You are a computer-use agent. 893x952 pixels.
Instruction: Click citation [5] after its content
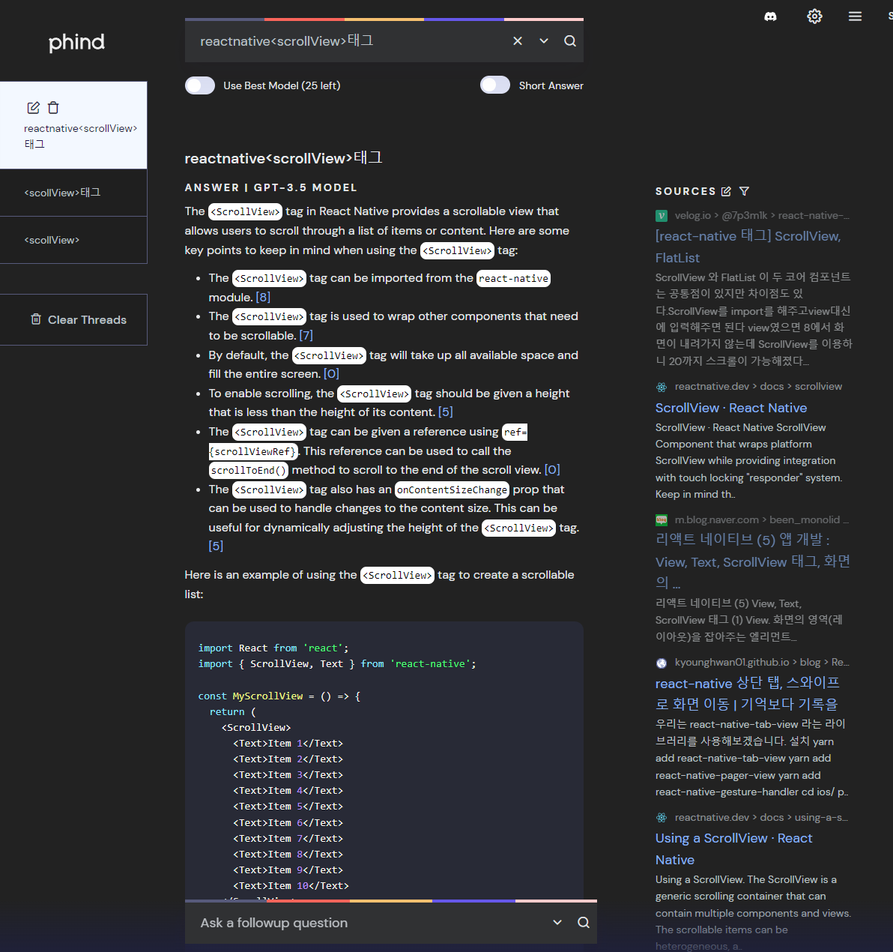pyautogui.click(x=446, y=412)
